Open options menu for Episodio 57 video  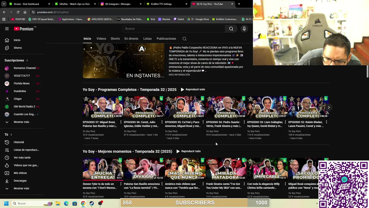(x=121, y=122)
